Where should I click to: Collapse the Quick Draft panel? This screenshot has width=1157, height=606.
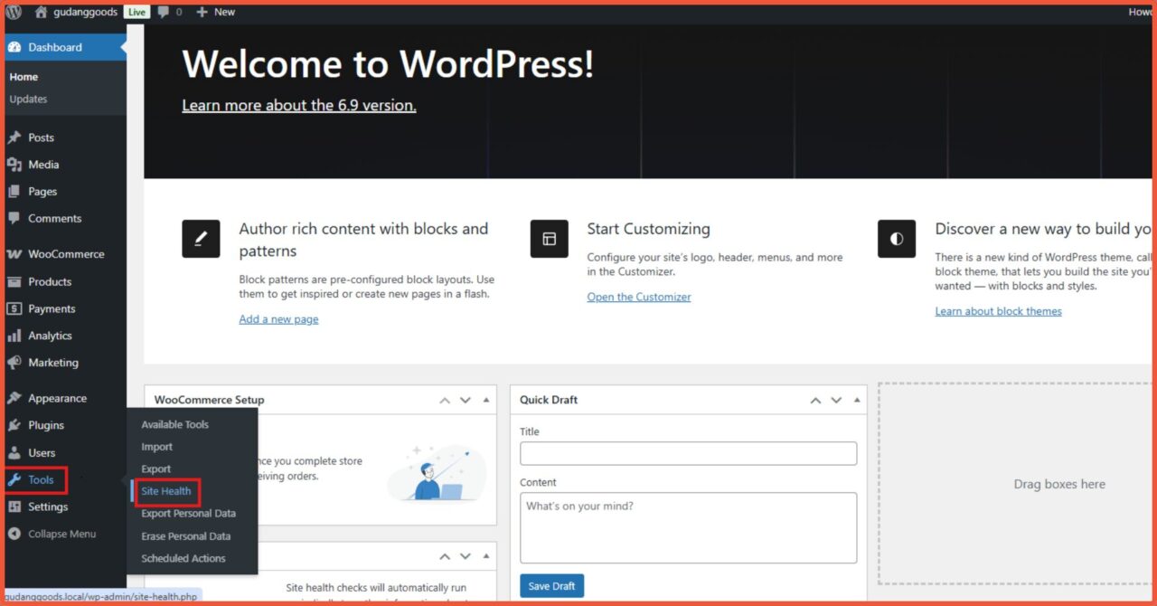pos(858,399)
